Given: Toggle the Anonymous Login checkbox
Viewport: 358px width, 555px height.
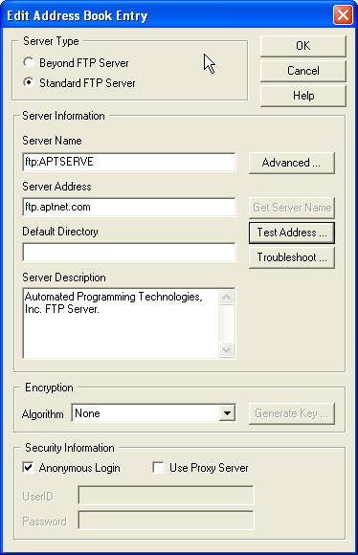Looking at the screenshot, I should [x=29, y=468].
